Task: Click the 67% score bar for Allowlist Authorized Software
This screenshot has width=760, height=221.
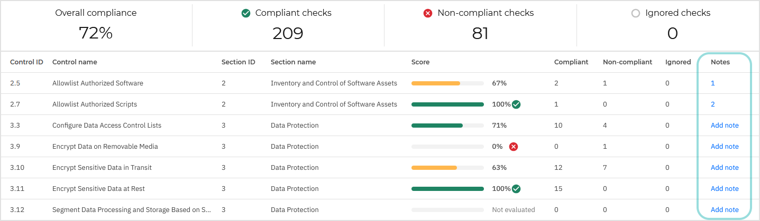Action: point(447,83)
